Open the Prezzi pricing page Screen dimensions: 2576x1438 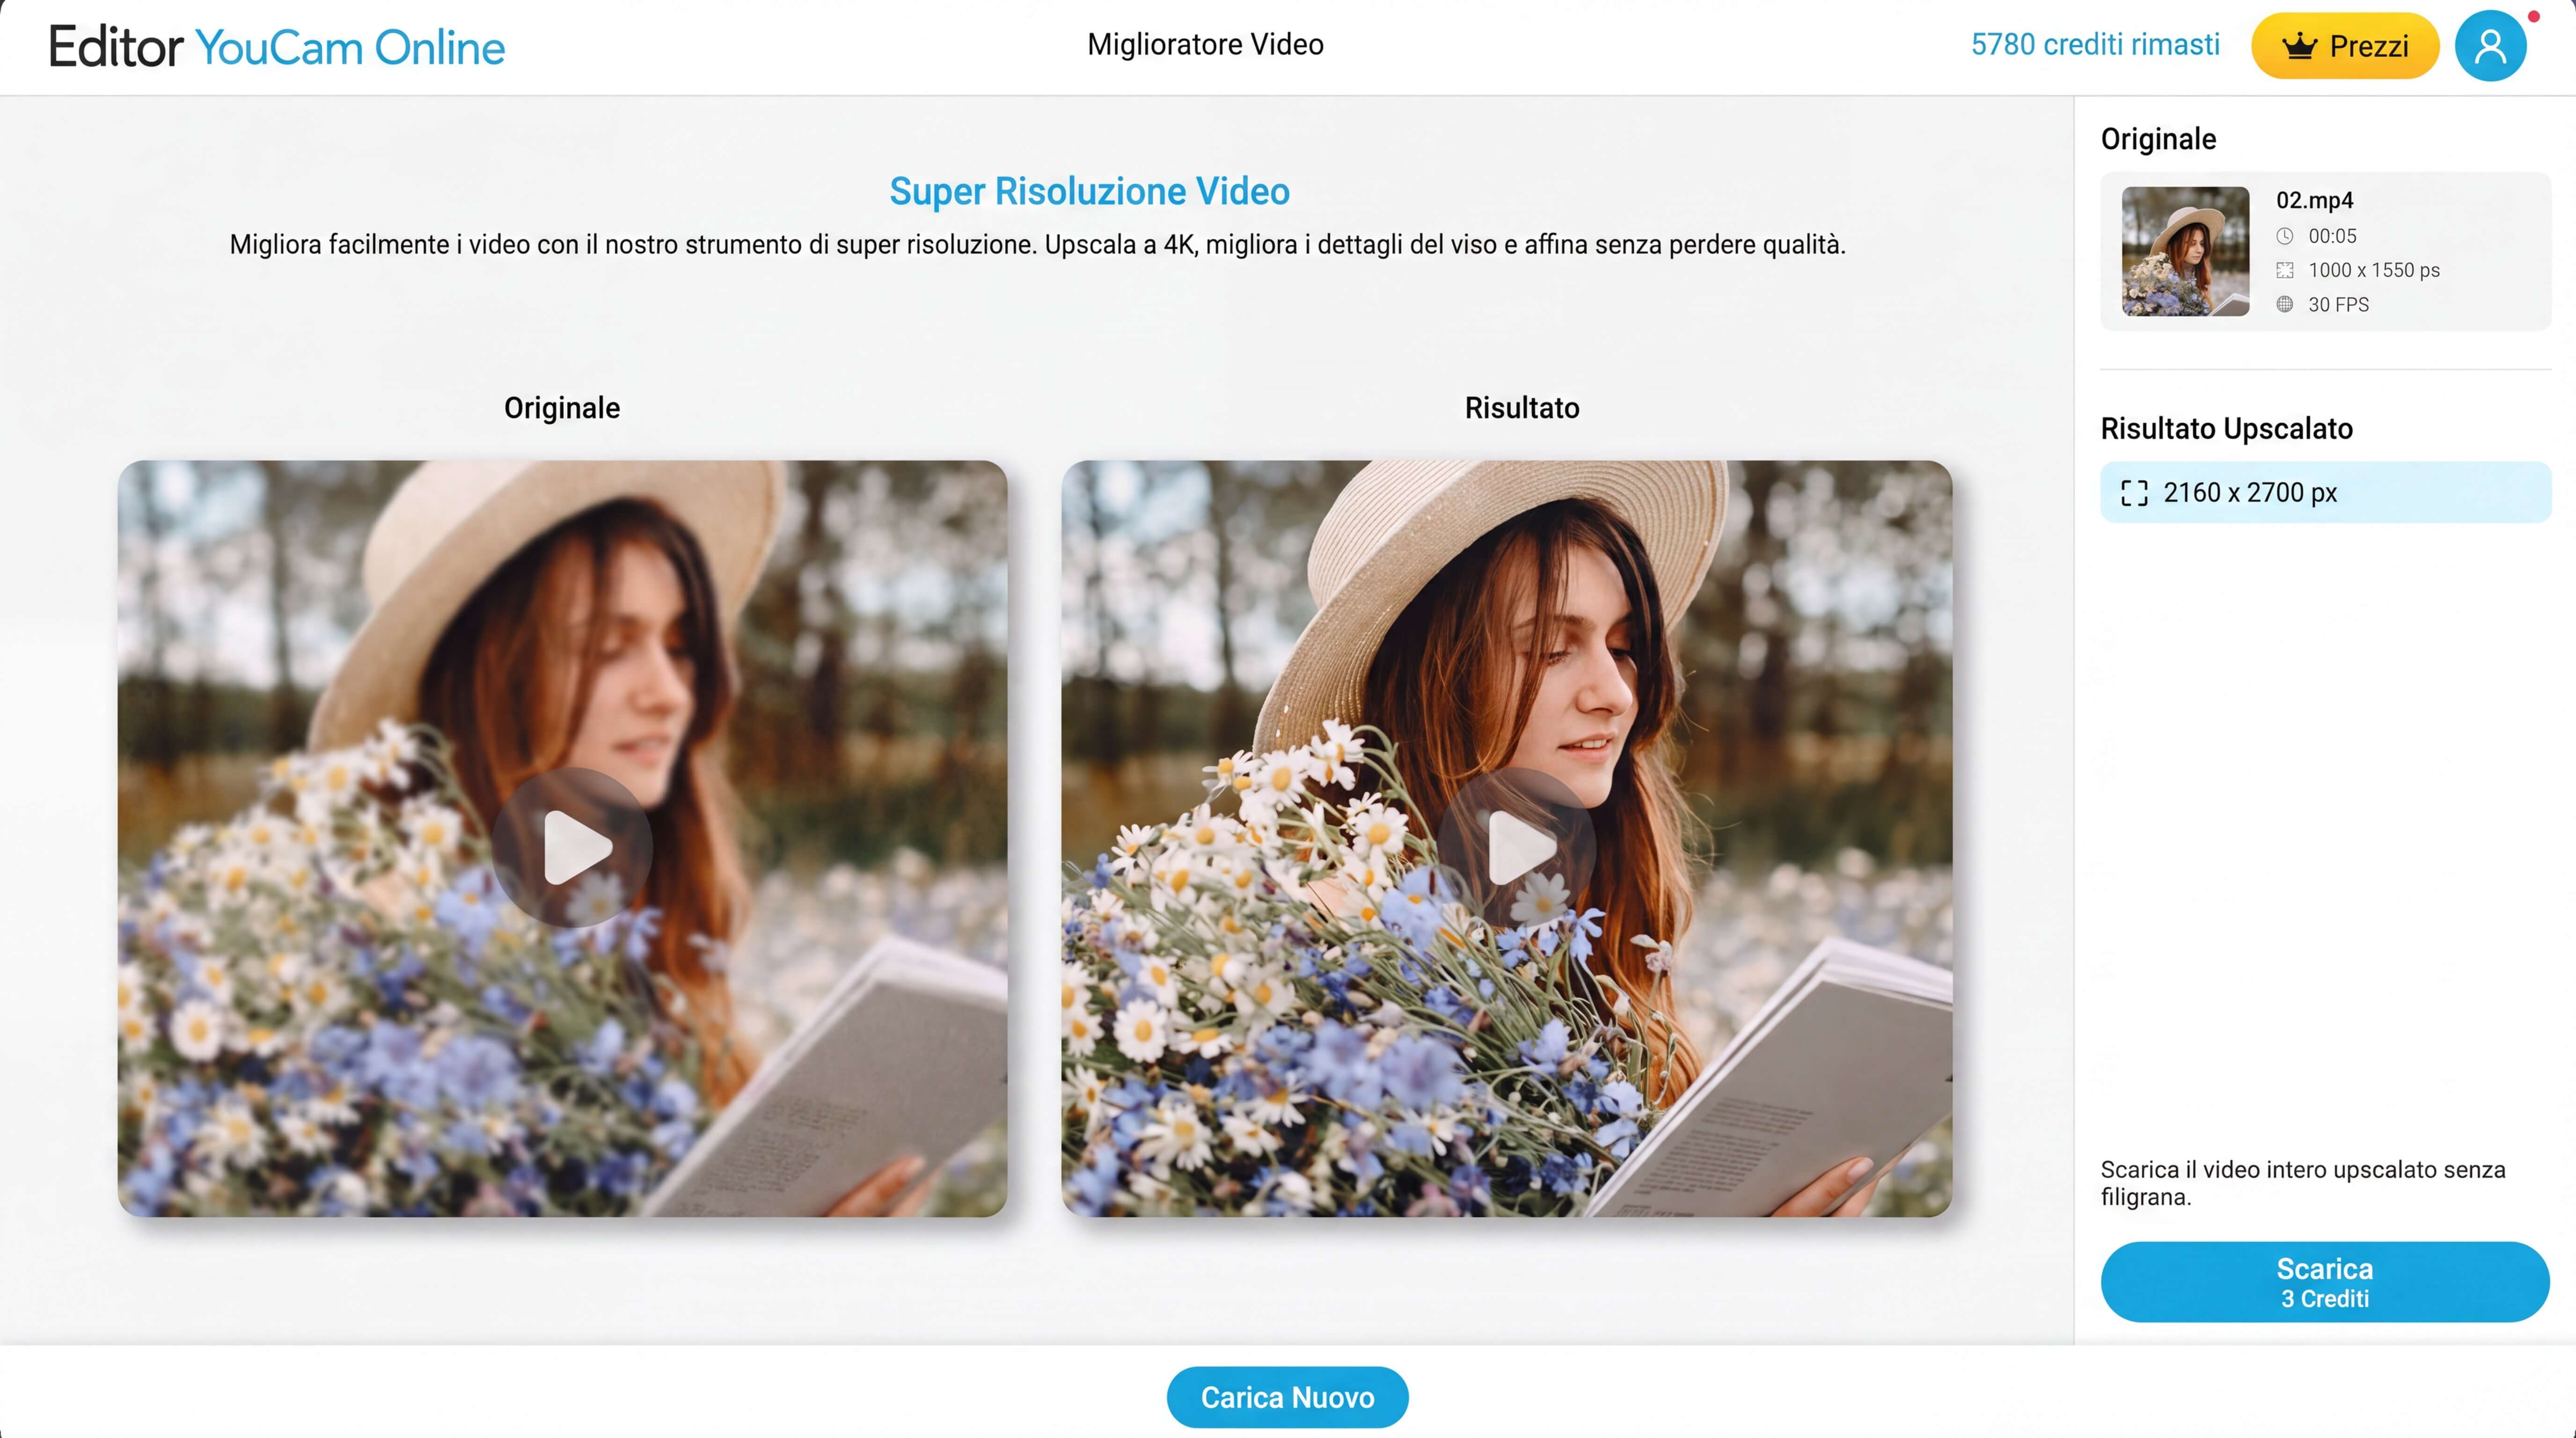(2345, 46)
